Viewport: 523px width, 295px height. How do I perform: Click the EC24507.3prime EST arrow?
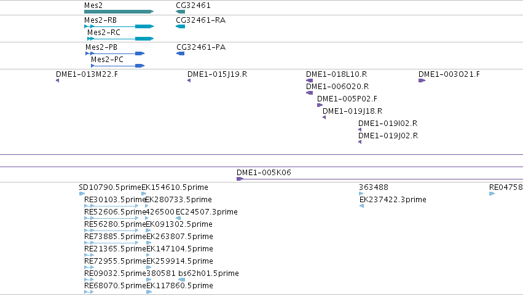tap(178, 218)
